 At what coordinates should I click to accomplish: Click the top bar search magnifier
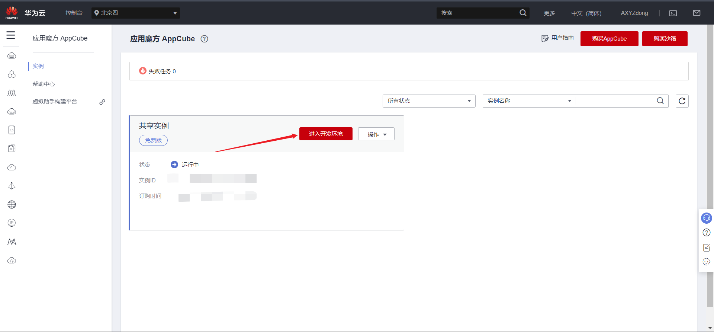tap(523, 13)
